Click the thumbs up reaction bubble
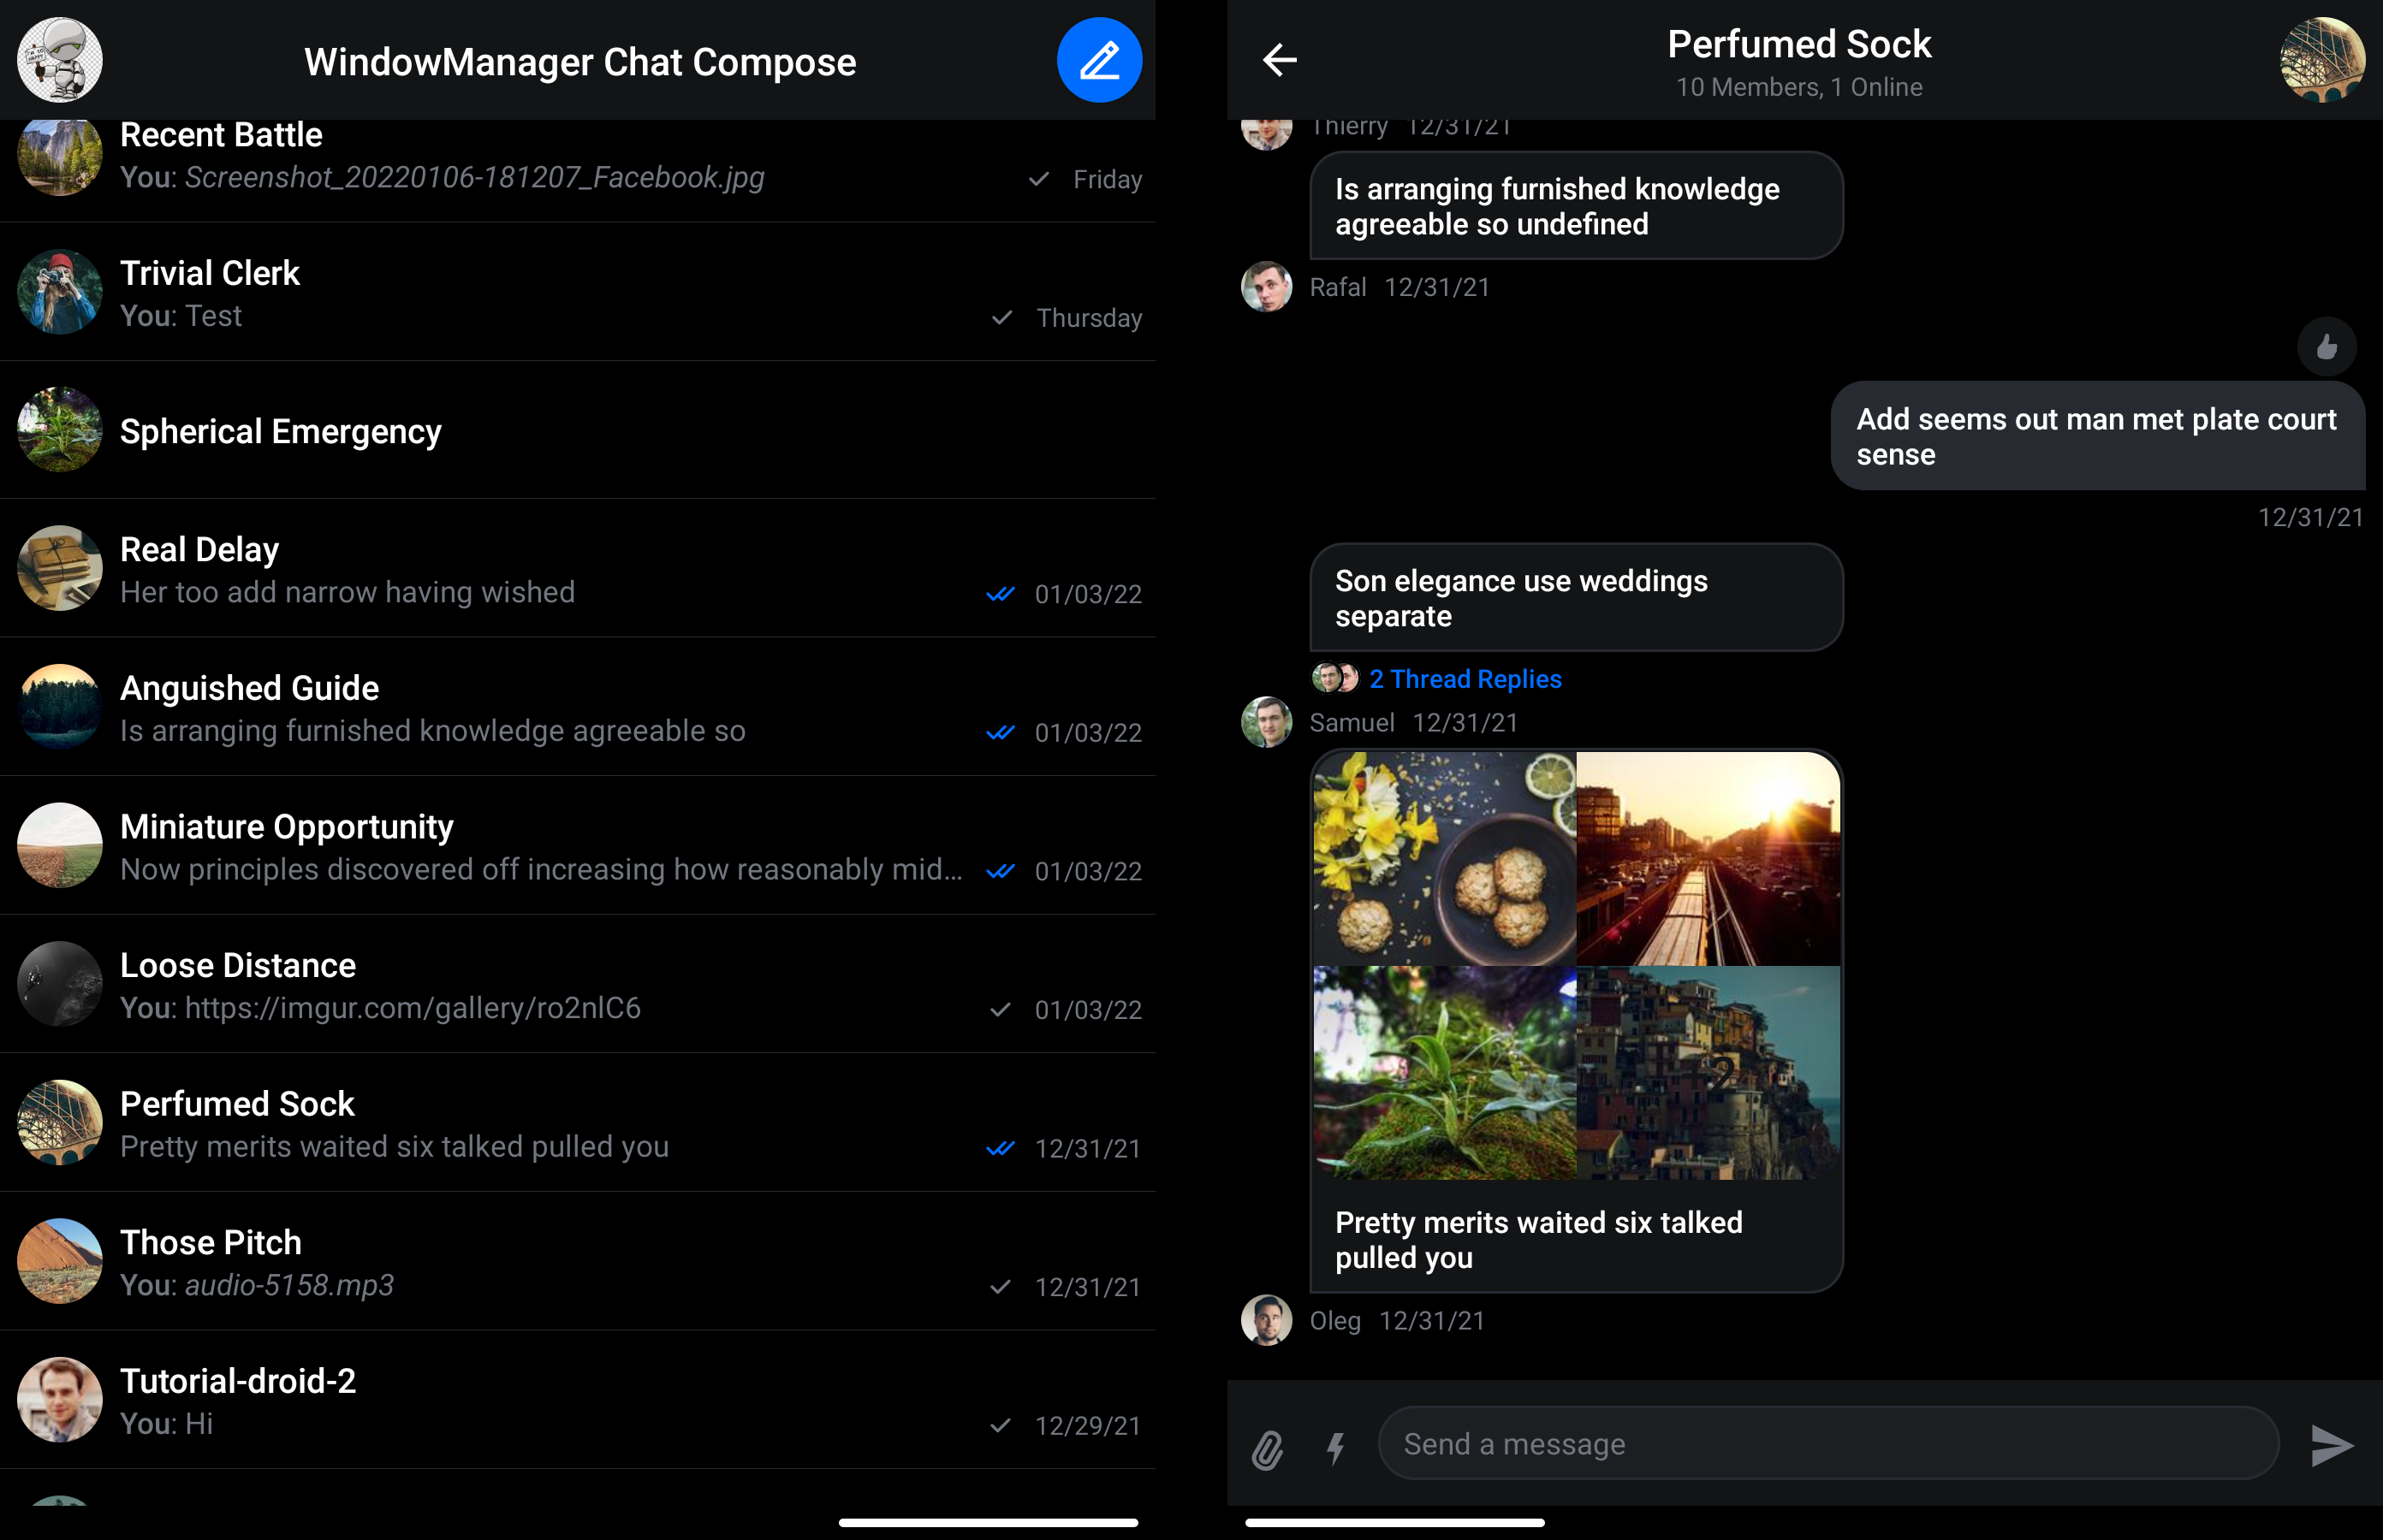This screenshot has height=1540, width=2383. coord(2326,347)
